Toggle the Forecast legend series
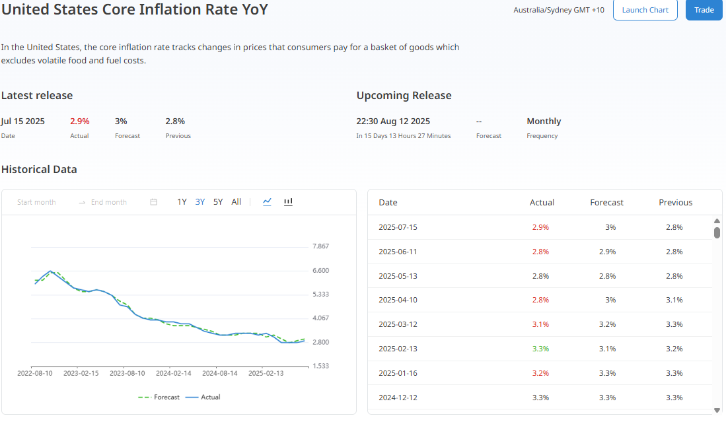The image size is (726, 422). [159, 398]
